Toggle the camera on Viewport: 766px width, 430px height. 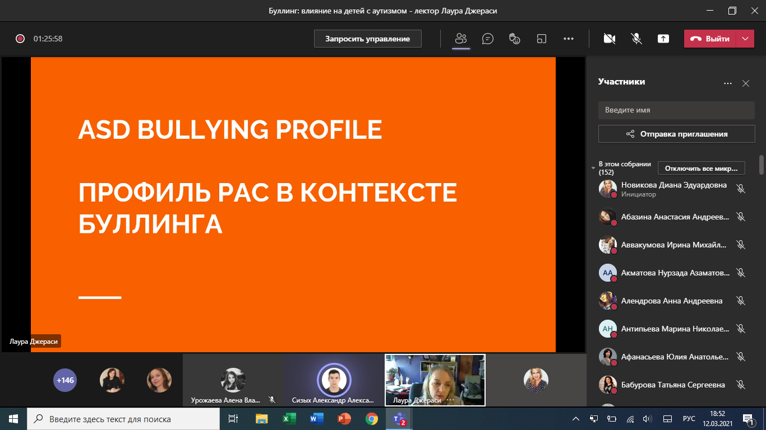click(609, 39)
